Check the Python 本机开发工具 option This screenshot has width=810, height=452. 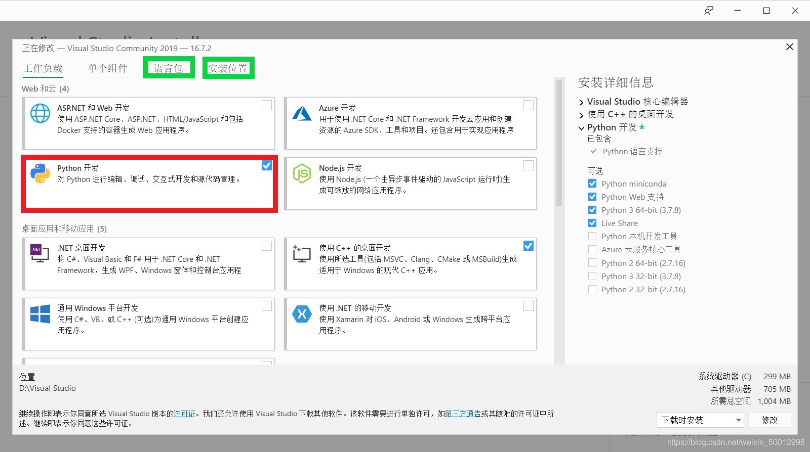592,236
